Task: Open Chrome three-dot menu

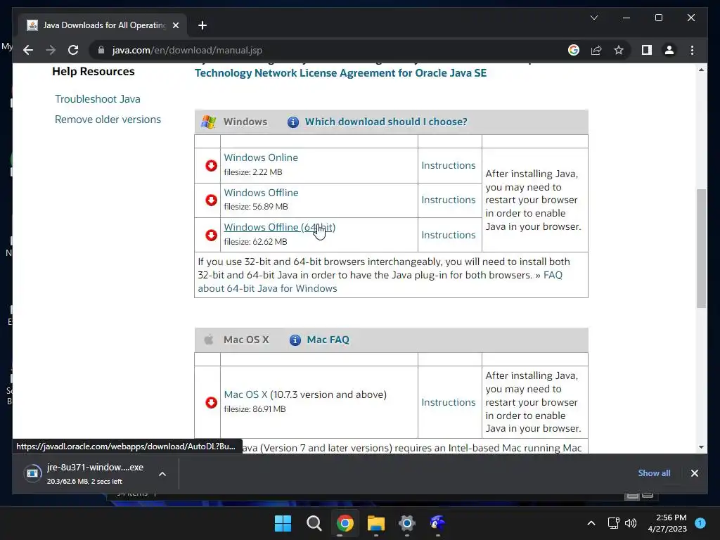Action: click(x=692, y=50)
